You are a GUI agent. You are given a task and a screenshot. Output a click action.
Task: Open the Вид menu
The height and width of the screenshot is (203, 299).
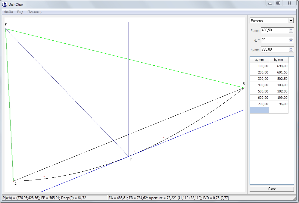click(20, 12)
